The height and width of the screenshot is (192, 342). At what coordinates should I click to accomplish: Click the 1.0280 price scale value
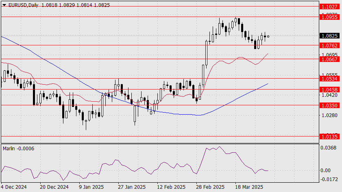(329, 115)
